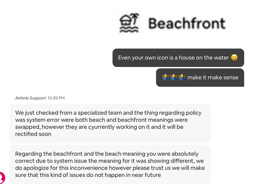Open the Beachfront image attachment text
The width and height of the screenshot is (253, 188).
tap(187, 23)
